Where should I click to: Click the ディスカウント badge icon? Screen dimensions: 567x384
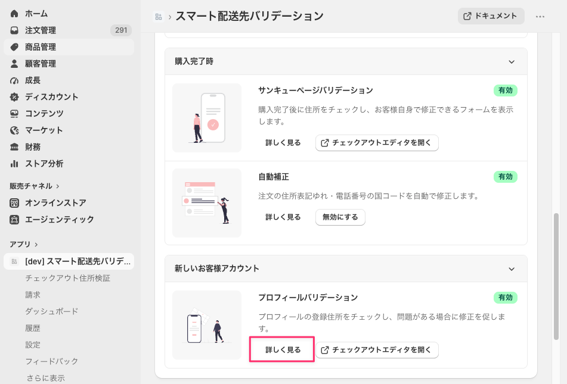14,97
